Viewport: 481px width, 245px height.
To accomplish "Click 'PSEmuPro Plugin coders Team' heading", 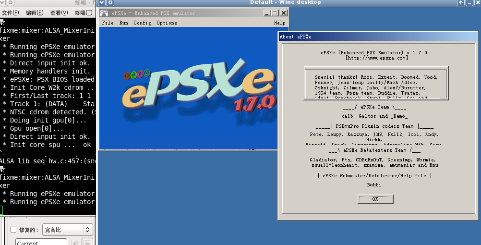I will point(374,126).
